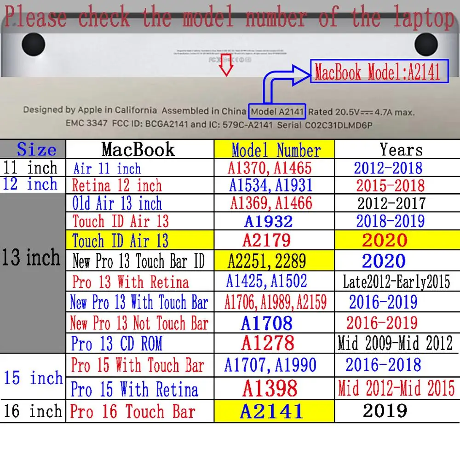The height and width of the screenshot is (460, 460).
Task: Click the yellow 'Model Number' header cell
Action: (x=274, y=149)
